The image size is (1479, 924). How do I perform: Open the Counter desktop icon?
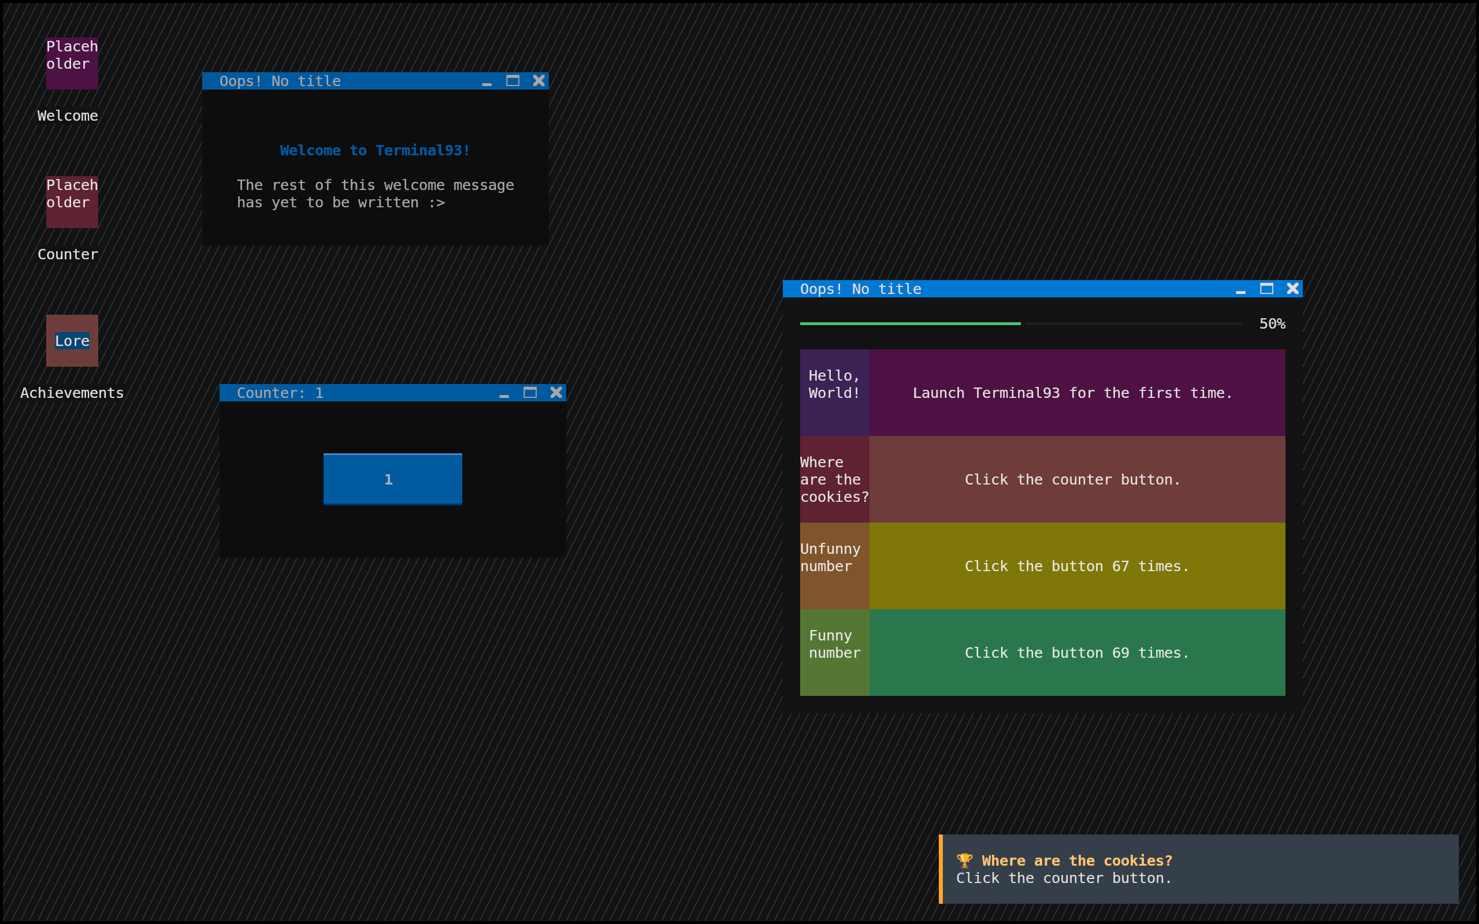pyautogui.click(x=72, y=202)
